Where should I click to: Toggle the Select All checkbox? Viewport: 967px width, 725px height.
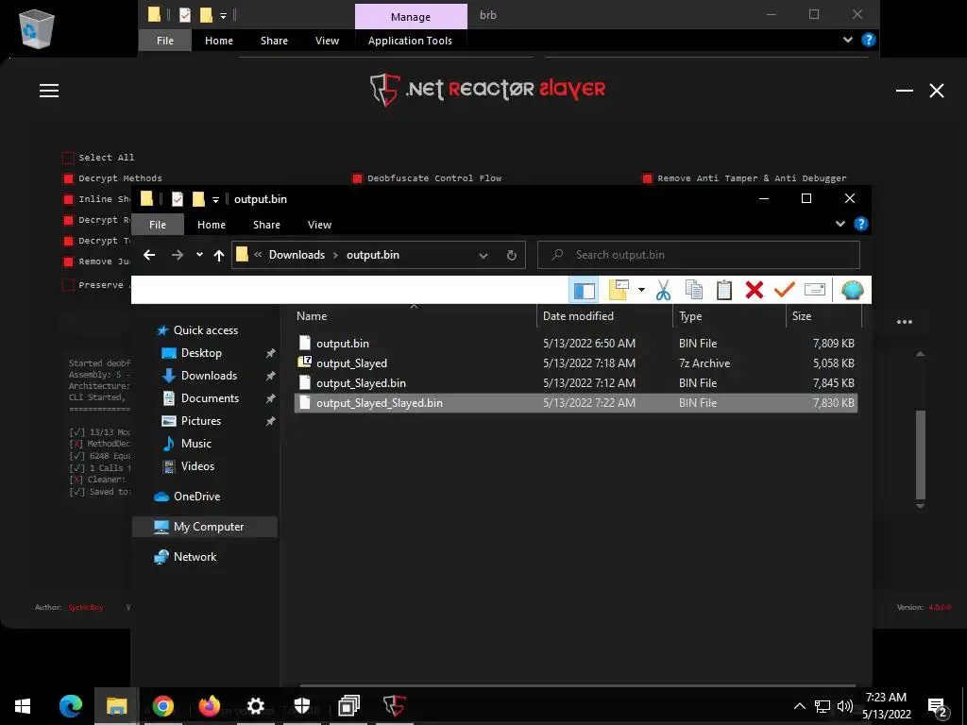pyautogui.click(x=68, y=158)
